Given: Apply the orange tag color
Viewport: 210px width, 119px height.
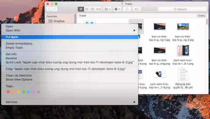Looking at the screenshot, I should pyautogui.click(x=13, y=92).
